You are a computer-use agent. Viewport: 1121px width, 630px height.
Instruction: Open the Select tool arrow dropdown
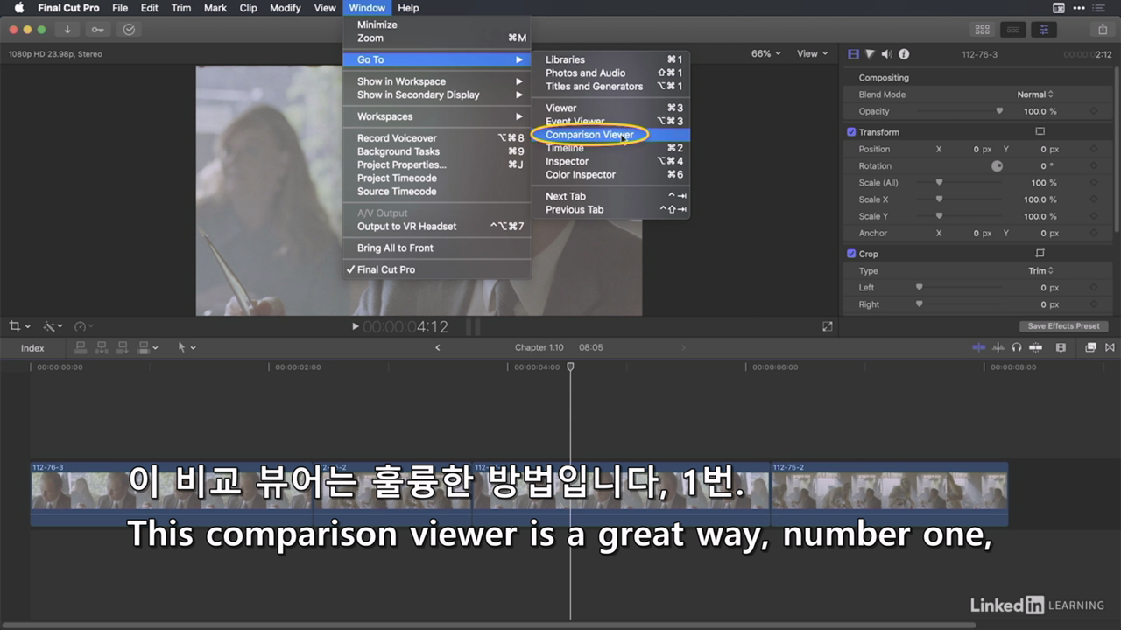187,347
